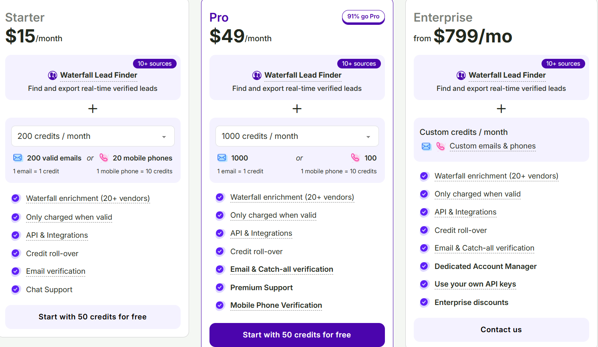Click the 91% go Pro pill badge
Screen dimensions: 598x347
[363, 17]
